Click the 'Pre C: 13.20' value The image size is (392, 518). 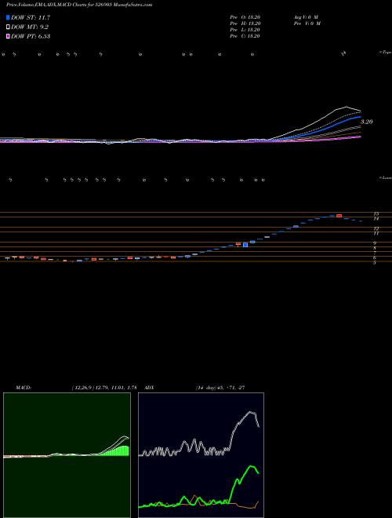pos(245,36)
